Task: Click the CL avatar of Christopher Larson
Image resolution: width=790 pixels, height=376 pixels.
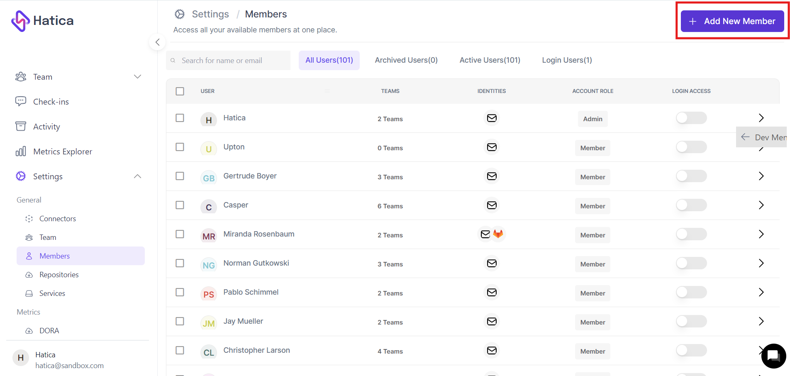Action: (209, 352)
